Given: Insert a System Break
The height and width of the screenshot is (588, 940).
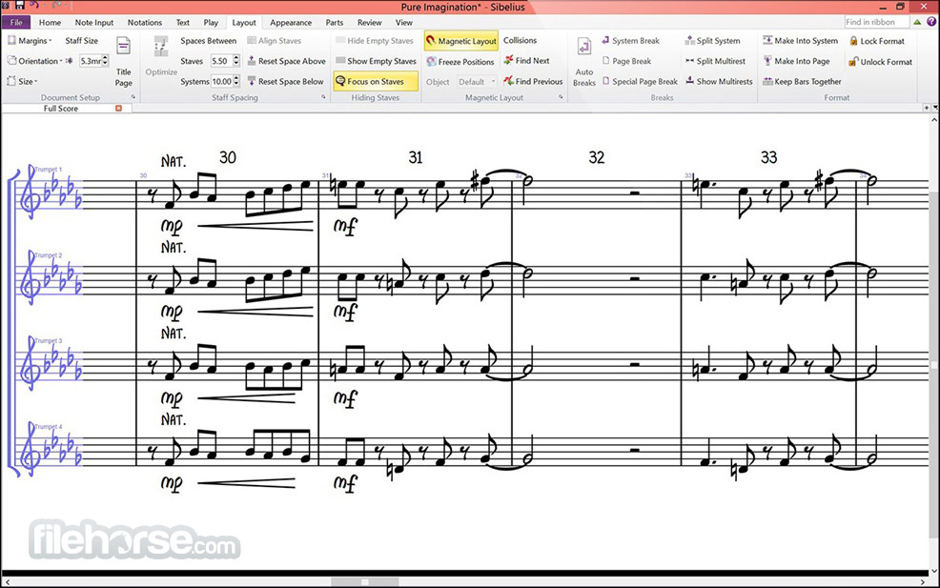Looking at the screenshot, I should 630,41.
